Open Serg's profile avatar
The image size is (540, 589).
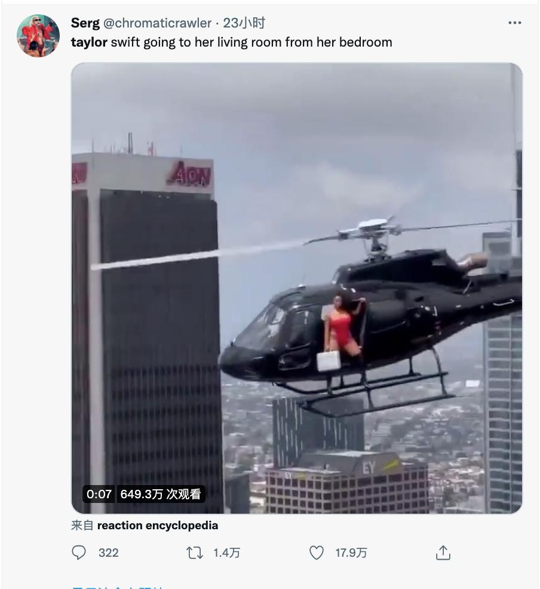pyautogui.click(x=38, y=36)
